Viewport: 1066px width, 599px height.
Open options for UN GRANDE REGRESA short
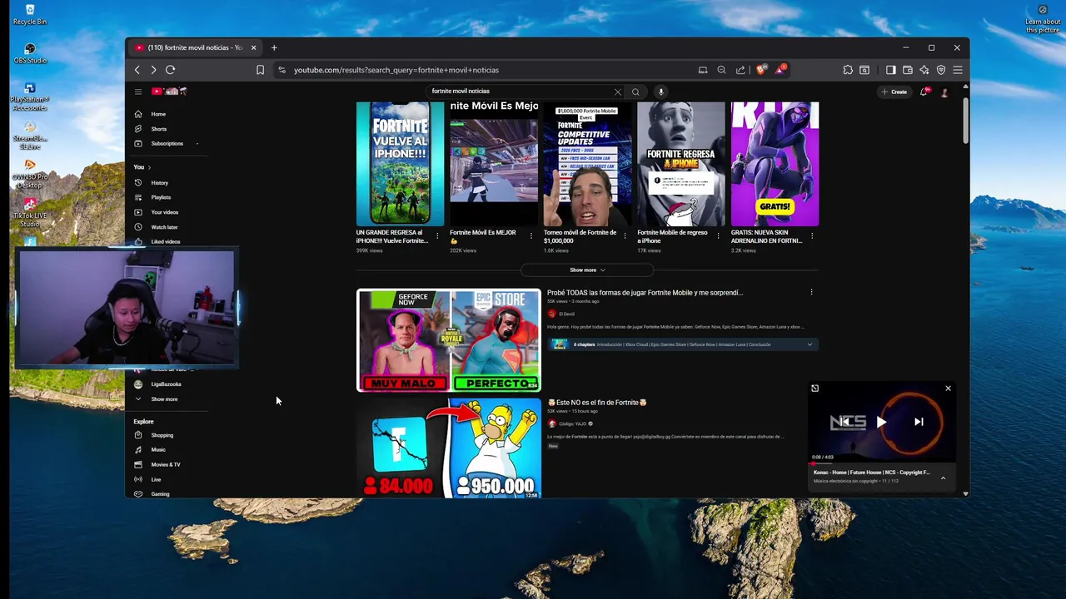(x=438, y=235)
